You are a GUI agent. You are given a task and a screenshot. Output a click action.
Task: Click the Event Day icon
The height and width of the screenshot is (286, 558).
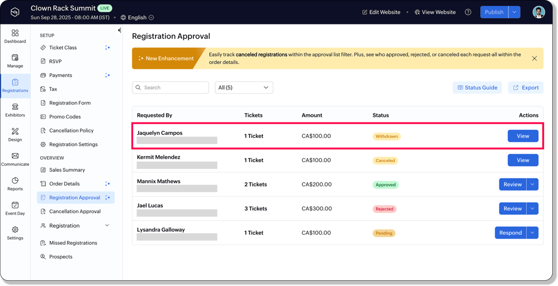click(x=15, y=205)
